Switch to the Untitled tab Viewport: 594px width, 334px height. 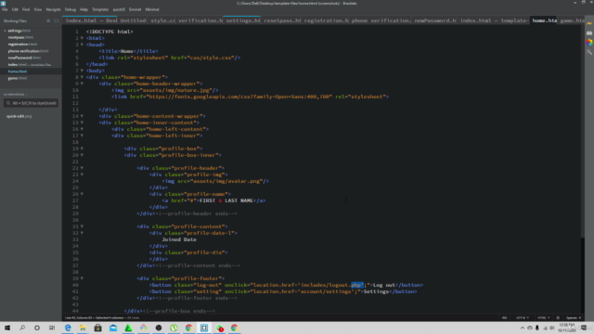(133, 20)
